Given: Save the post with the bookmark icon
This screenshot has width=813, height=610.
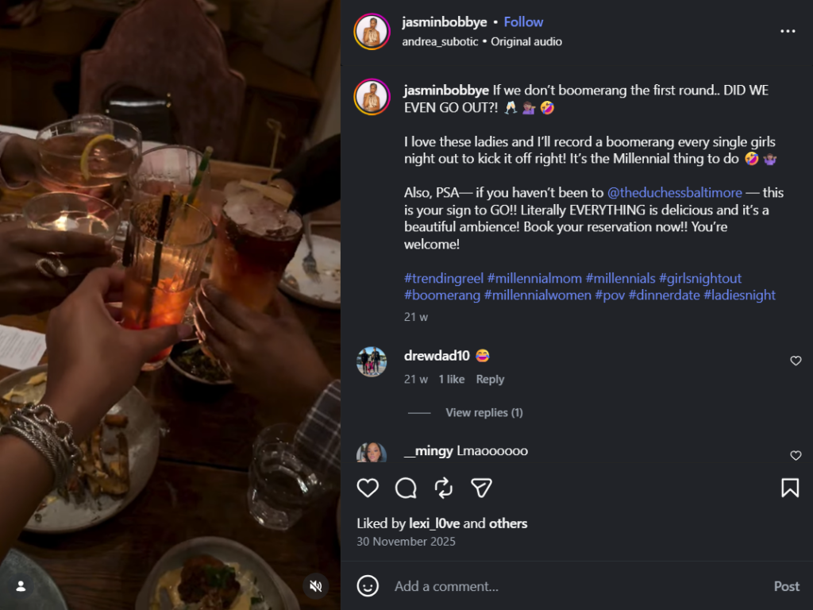Looking at the screenshot, I should click(791, 488).
